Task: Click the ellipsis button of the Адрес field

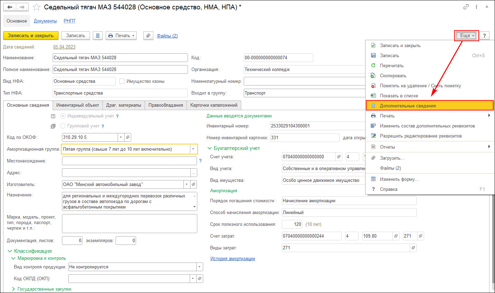Action: pyautogui.click(x=193, y=172)
